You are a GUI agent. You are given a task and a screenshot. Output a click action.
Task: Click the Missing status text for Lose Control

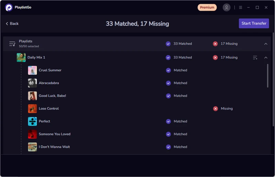click(x=227, y=108)
